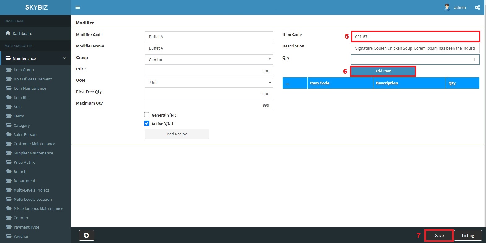Click the Listing button

click(x=468, y=235)
